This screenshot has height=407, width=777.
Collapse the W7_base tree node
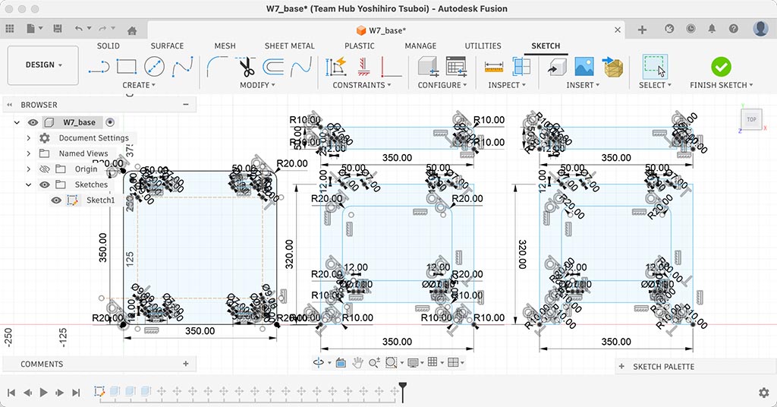(17, 122)
